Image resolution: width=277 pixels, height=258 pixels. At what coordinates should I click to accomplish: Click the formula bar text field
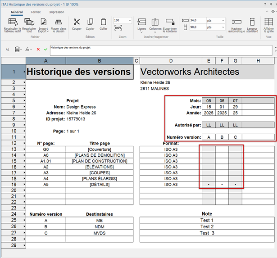coord(158,49)
